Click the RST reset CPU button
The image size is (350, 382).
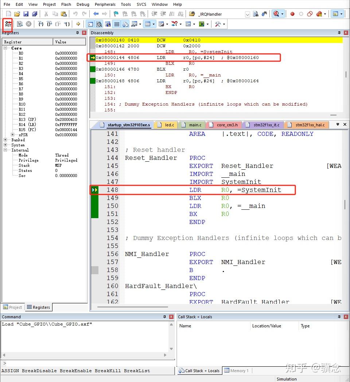pyautogui.click(x=8, y=24)
